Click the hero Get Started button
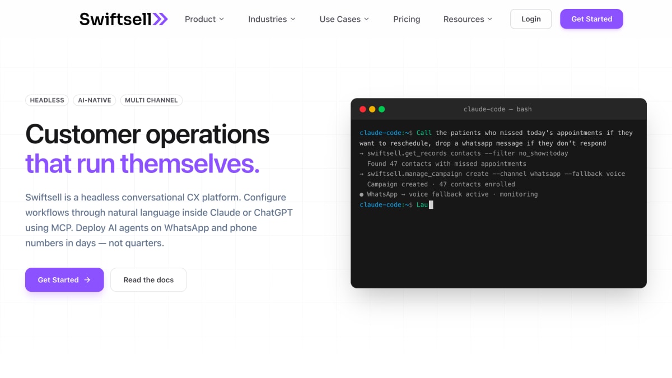This screenshot has width=672, height=378. point(64,280)
